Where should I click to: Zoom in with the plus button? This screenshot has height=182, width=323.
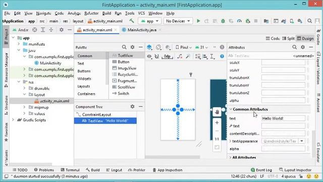[x=217, y=123]
